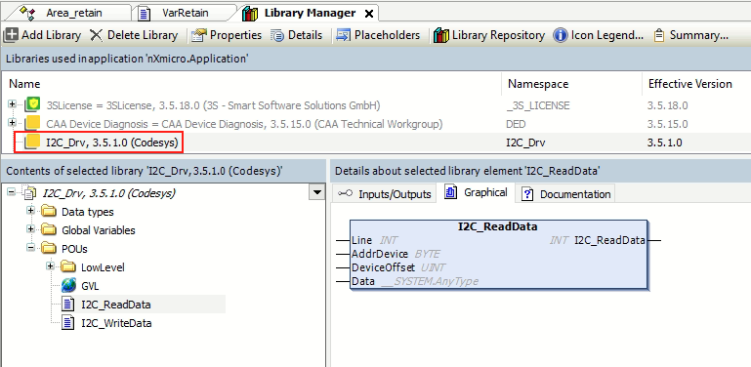Viewport: 751px width, 367px height.
Task: Sort by the Namespace column header
Action: (571, 84)
